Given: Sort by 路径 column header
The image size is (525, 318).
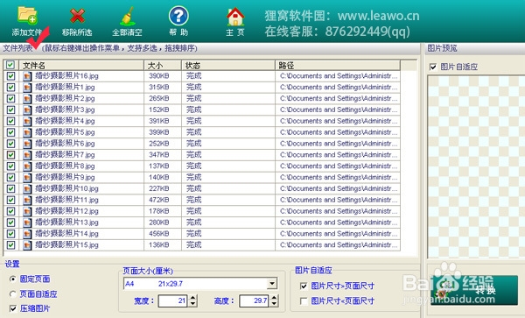Looking at the screenshot, I should tap(338, 65).
